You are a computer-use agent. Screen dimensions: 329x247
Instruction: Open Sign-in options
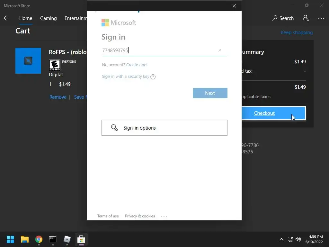(x=164, y=128)
